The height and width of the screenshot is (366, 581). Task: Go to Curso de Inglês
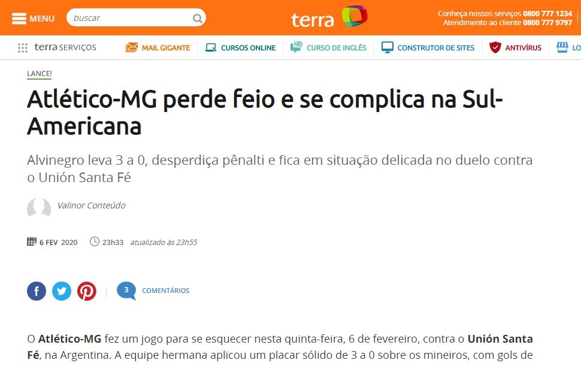coord(328,48)
